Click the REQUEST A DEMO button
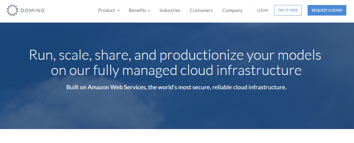354x143 pixels. pyautogui.click(x=327, y=10)
